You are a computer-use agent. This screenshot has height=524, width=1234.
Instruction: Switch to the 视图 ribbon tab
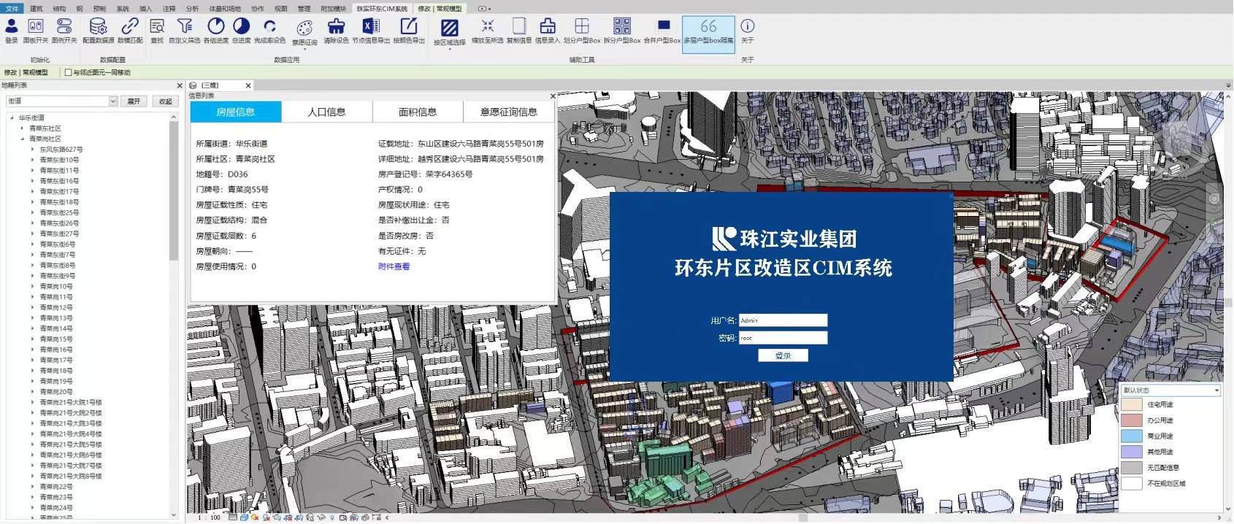[x=280, y=9]
